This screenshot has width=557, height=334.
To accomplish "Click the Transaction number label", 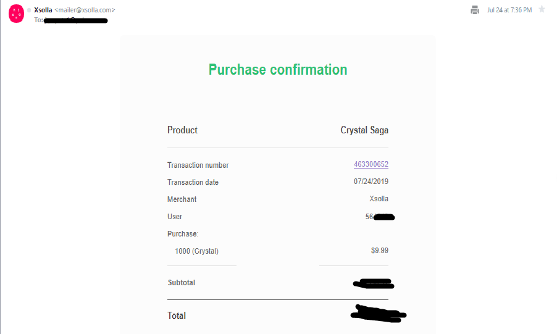I will [198, 165].
